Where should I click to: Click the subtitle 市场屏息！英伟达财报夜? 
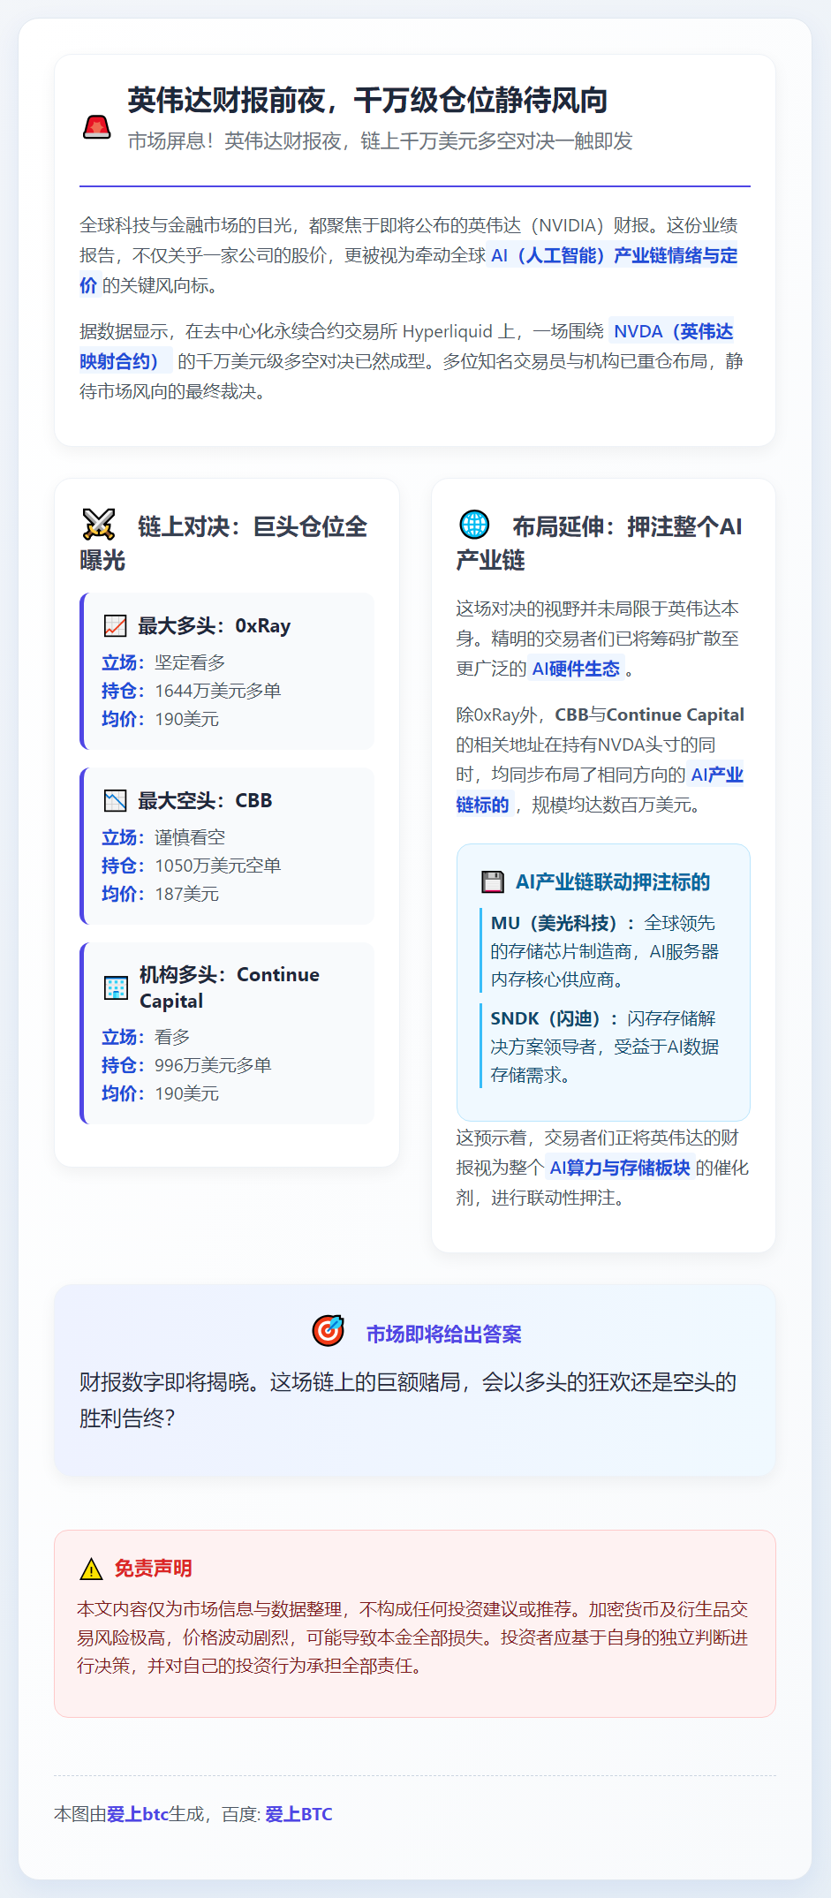[x=380, y=141]
